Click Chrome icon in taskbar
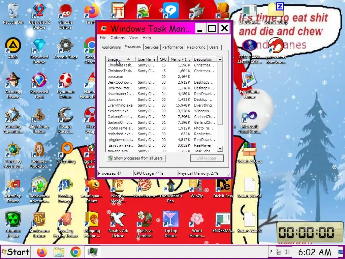345x259 pixels. [x=76, y=252]
